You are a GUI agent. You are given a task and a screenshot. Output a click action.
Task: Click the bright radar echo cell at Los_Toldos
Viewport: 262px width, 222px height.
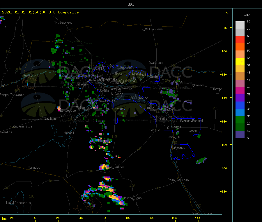[x=104, y=167]
